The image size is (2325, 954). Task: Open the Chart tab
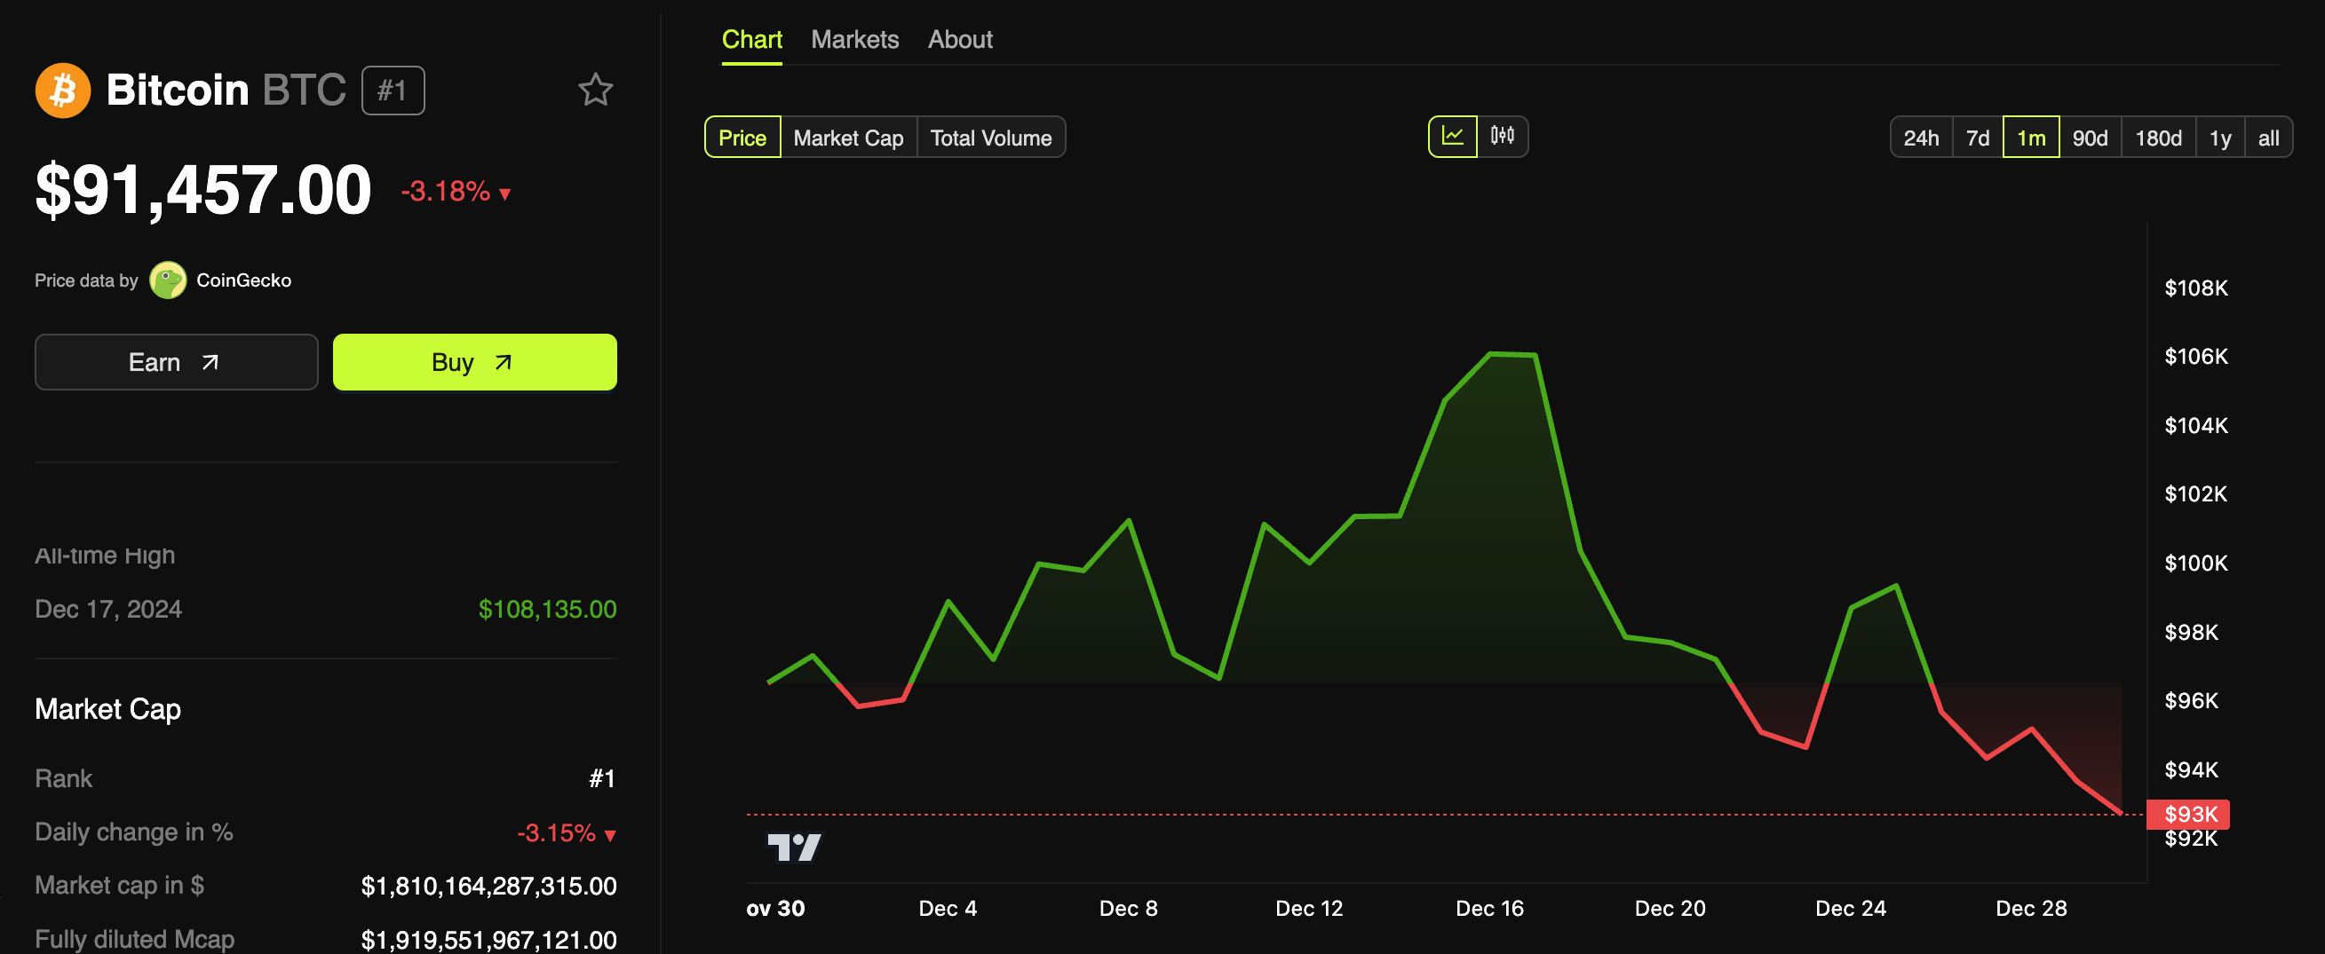752,40
